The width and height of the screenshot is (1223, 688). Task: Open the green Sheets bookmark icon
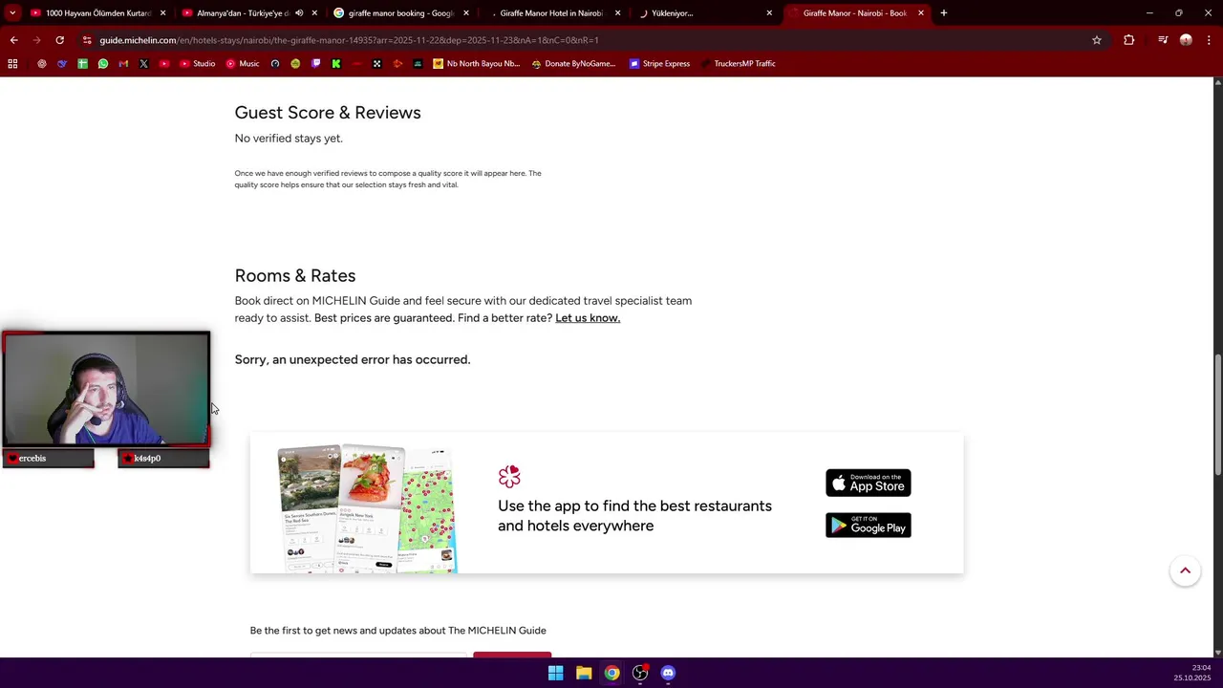82,63
